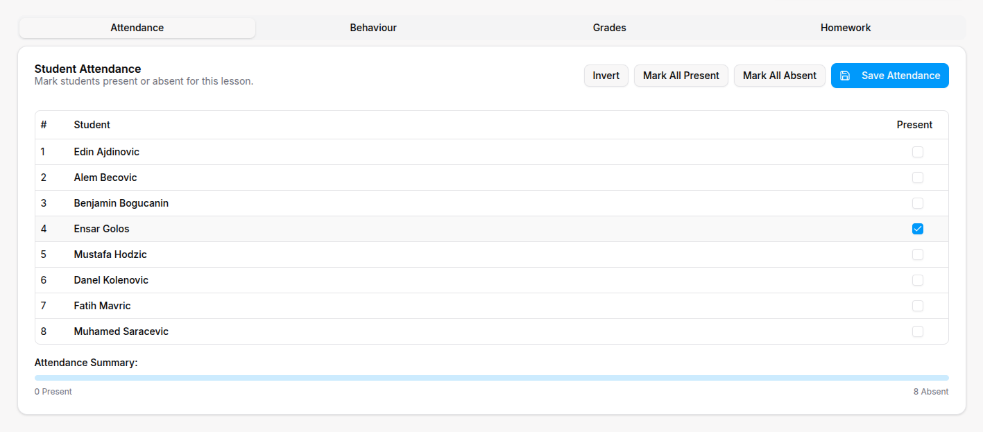
Task: Click the save icon on Save Attendance button
Action: tap(845, 76)
